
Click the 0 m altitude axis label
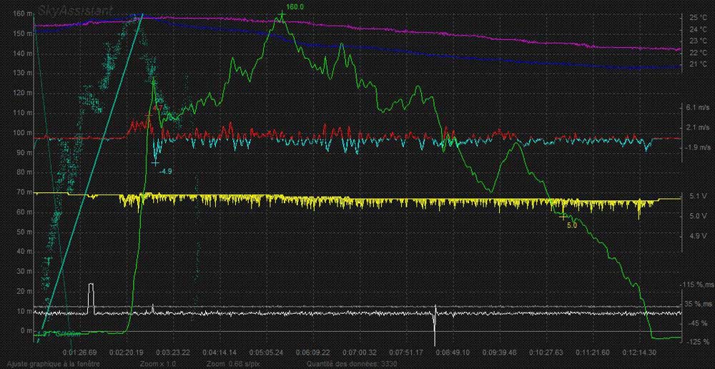(26, 330)
